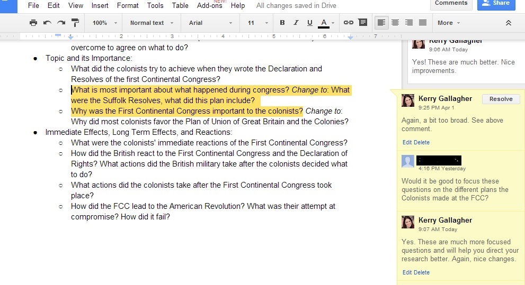Toggle italic formatting
Image resolution: width=525 pixels, height=285 pixels.
point(296,23)
